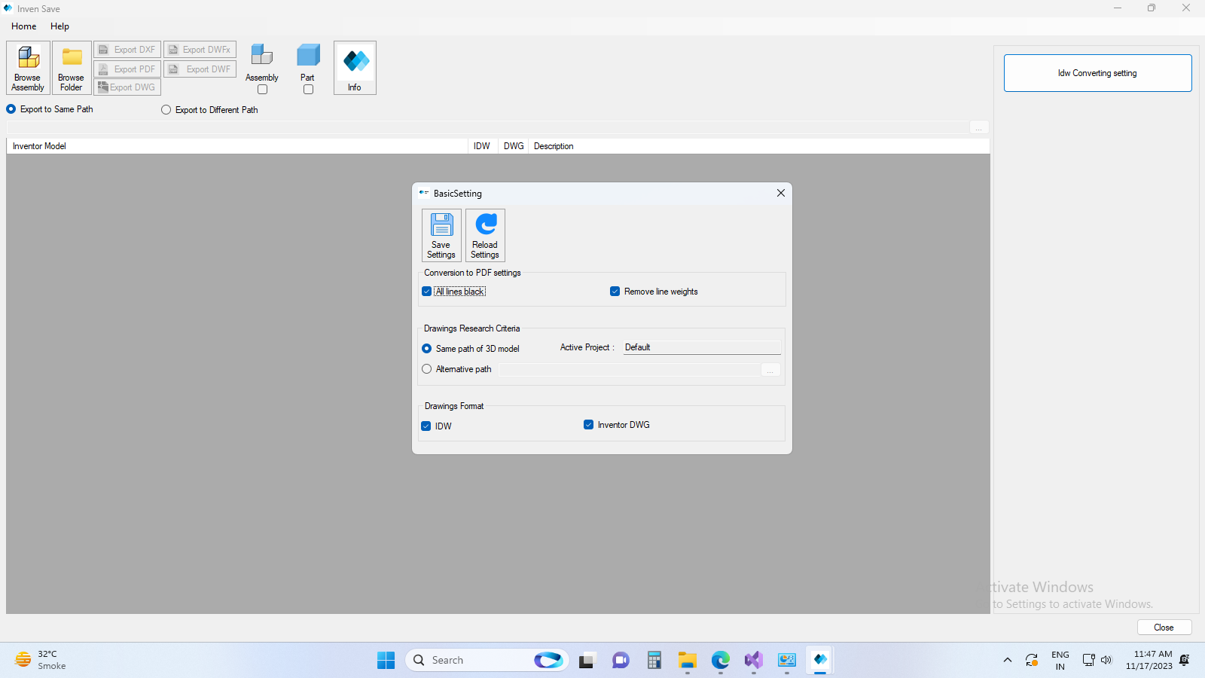Reload settings in BasicSetting dialog
This screenshot has height=678, width=1205.
[485, 235]
